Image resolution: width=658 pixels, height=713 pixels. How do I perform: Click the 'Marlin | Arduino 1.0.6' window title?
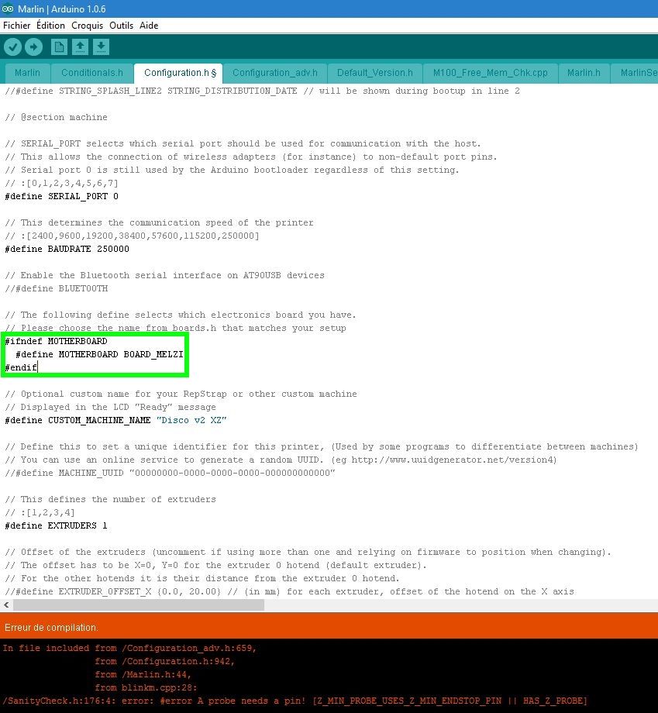tap(61, 9)
